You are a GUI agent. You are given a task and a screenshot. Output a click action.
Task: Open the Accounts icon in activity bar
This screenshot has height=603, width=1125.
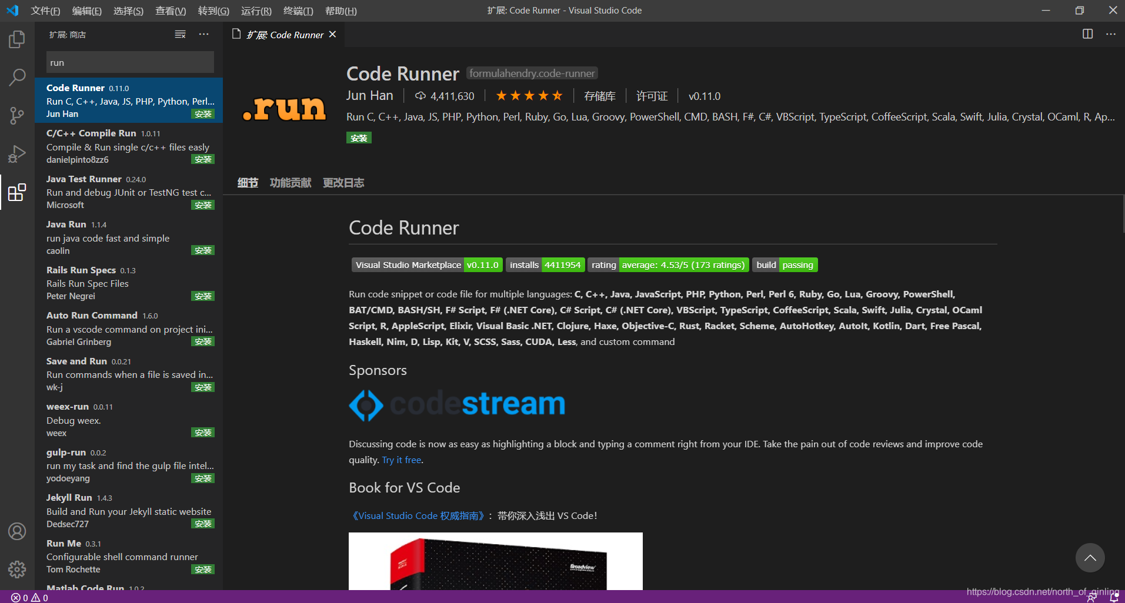tap(17, 531)
